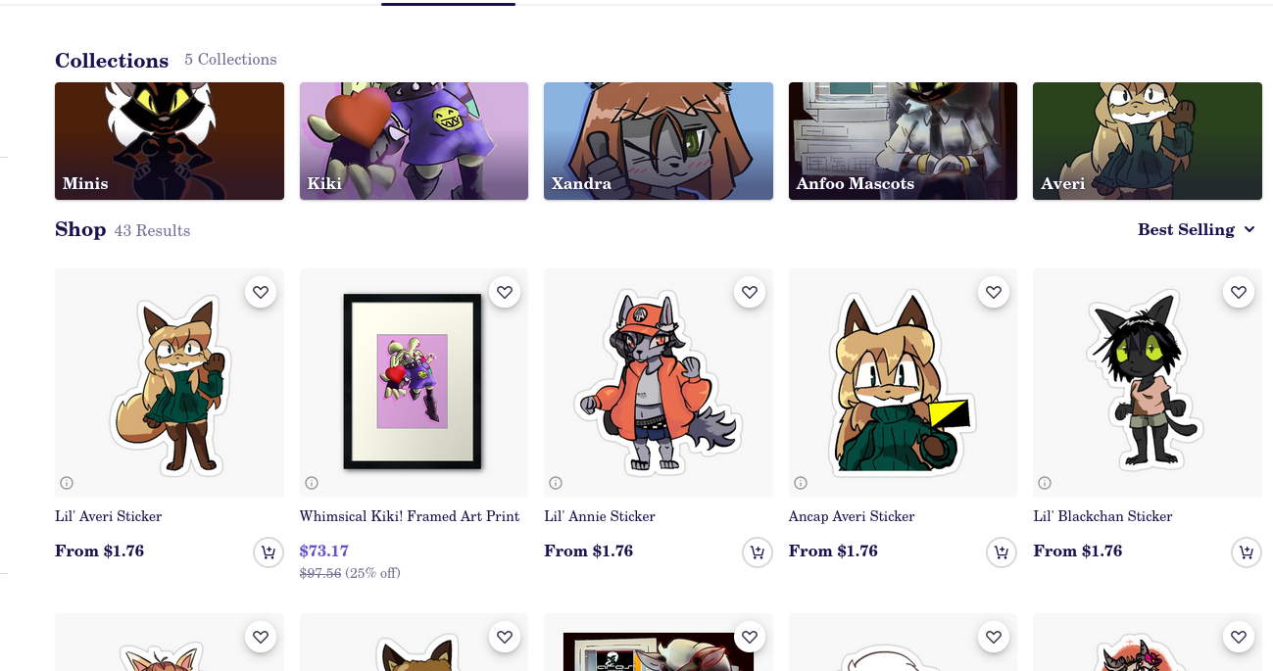The height and width of the screenshot is (671, 1273).
Task: Favorite the Lil' Averi Sticker with heart
Action: [x=260, y=292]
